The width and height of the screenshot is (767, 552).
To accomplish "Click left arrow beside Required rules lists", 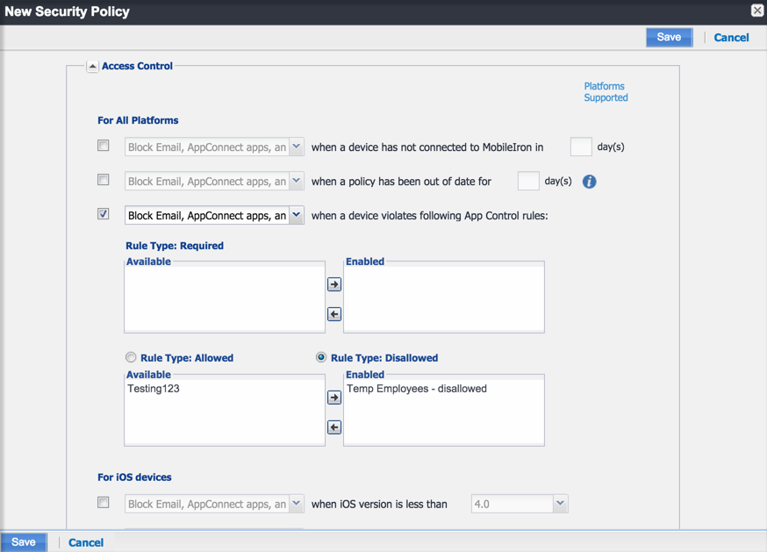I will click(333, 313).
